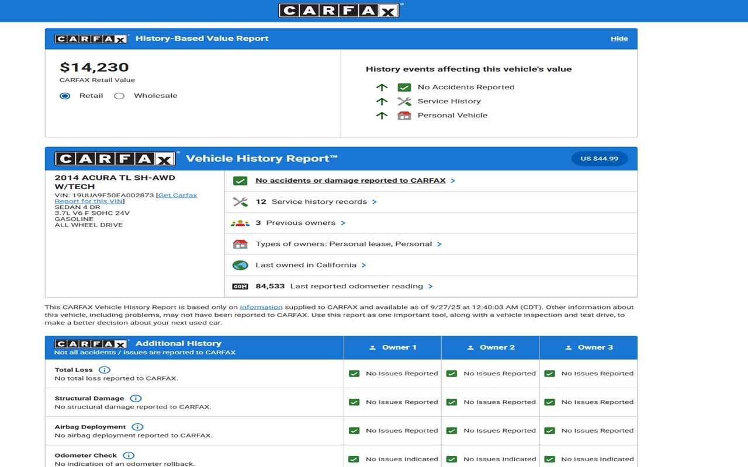Click the Personal Vehicle house icon
The height and width of the screenshot is (467, 748).
(404, 116)
